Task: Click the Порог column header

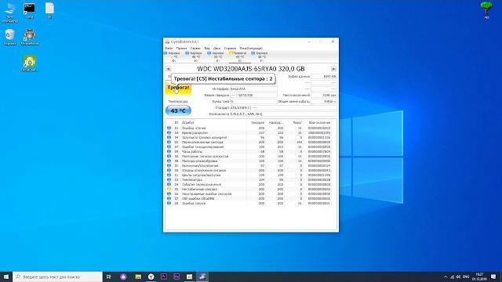Action: point(297,122)
